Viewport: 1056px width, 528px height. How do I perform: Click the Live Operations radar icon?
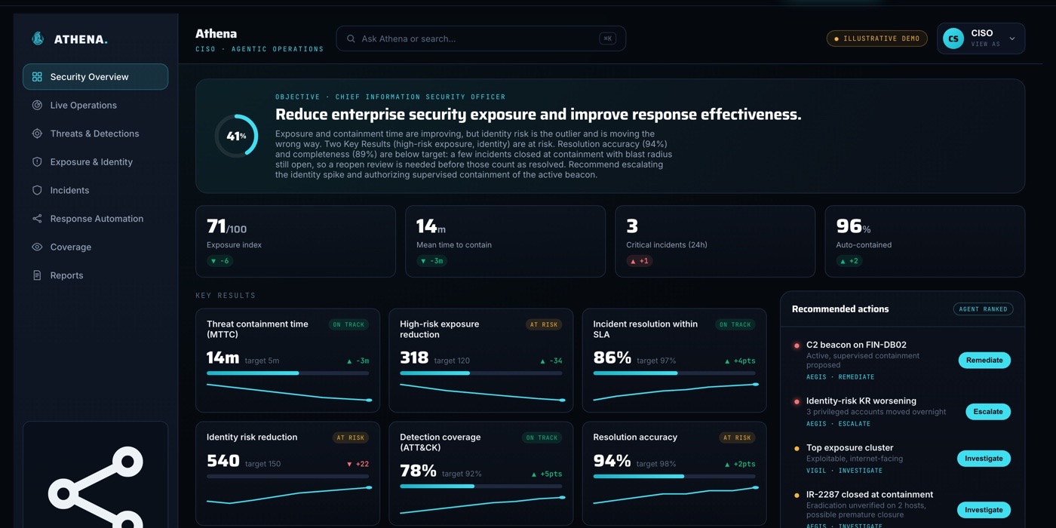[x=37, y=106]
